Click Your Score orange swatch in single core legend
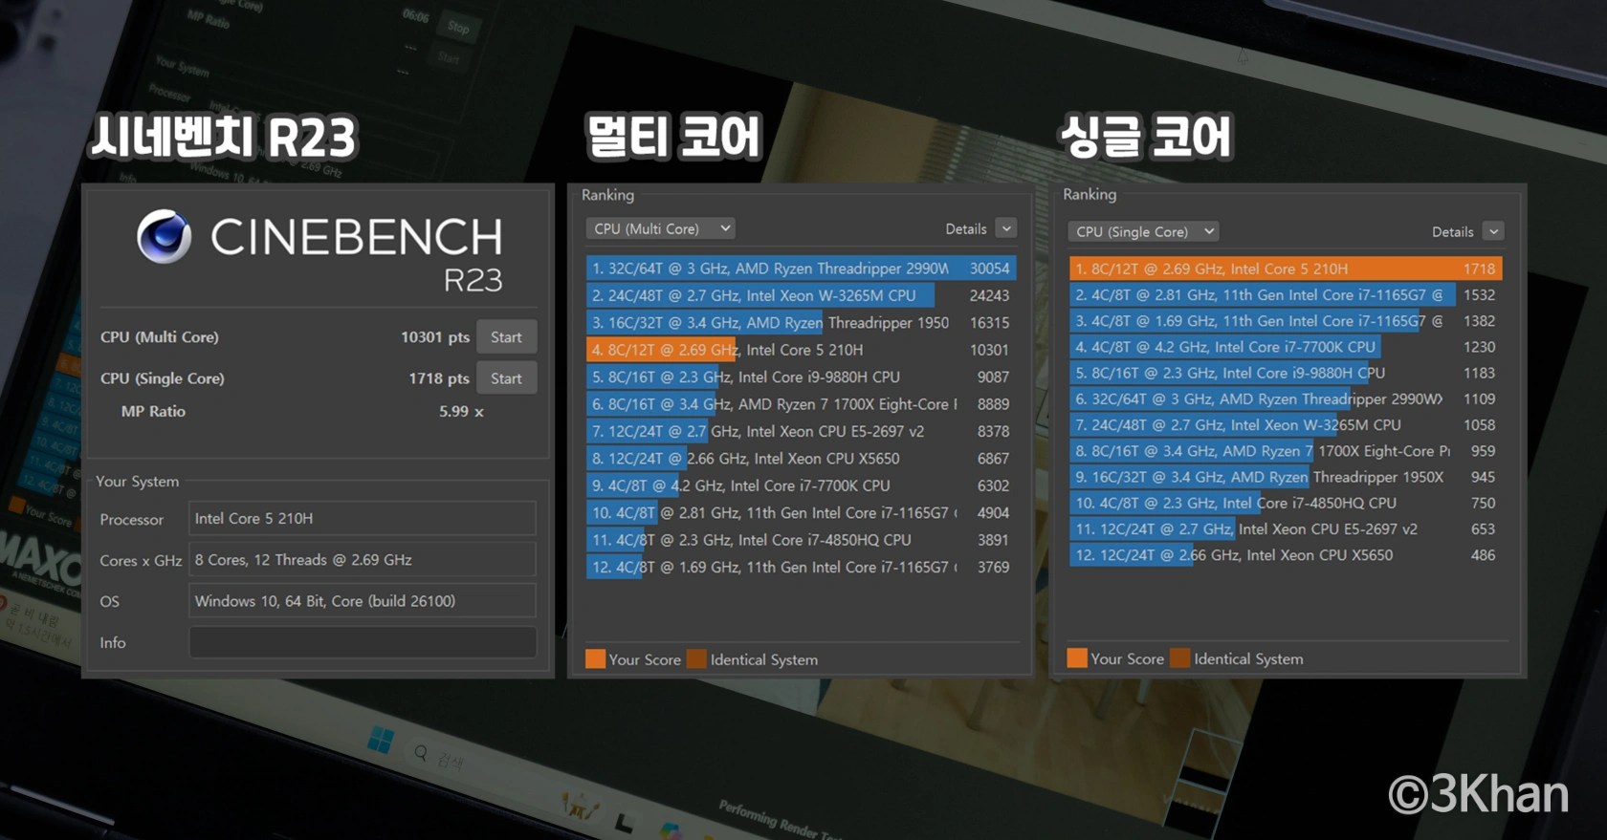Viewport: 1607px width, 840px height. (1077, 657)
